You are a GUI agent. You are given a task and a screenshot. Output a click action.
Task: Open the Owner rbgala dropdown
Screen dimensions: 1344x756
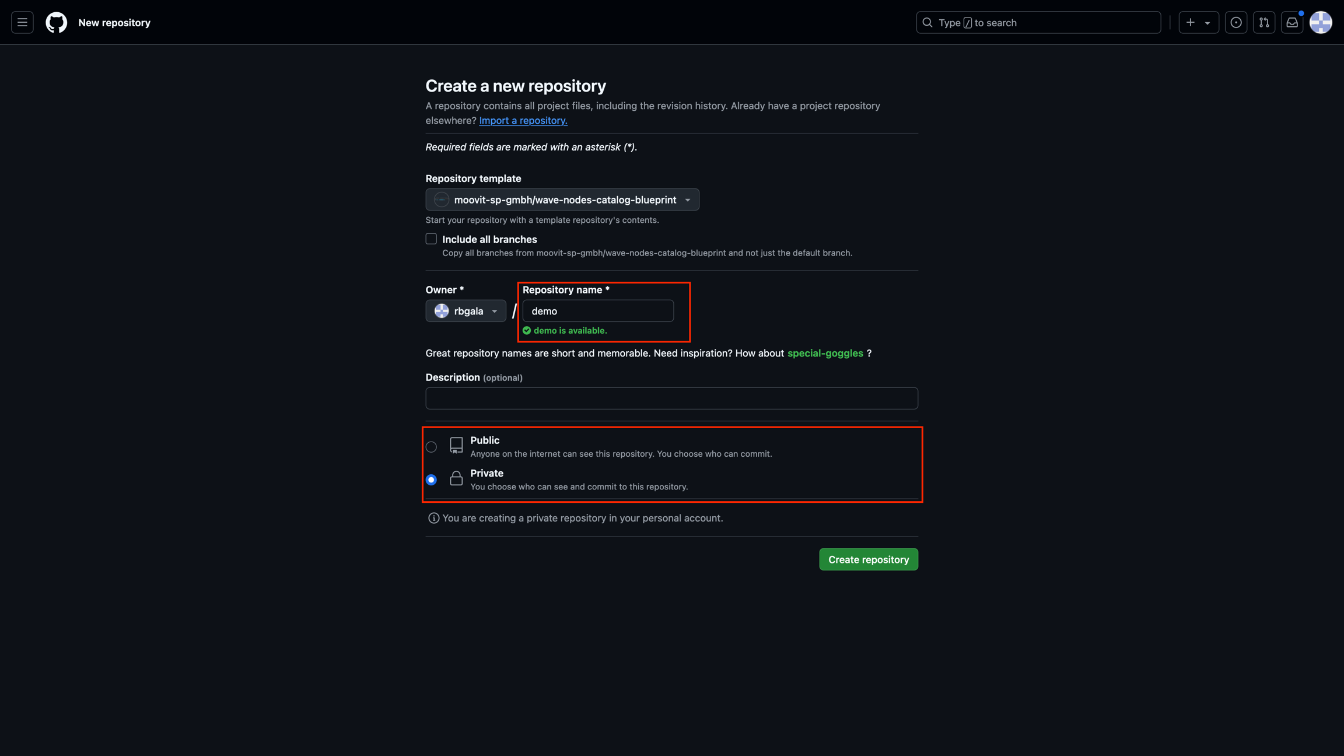[466, 311]
